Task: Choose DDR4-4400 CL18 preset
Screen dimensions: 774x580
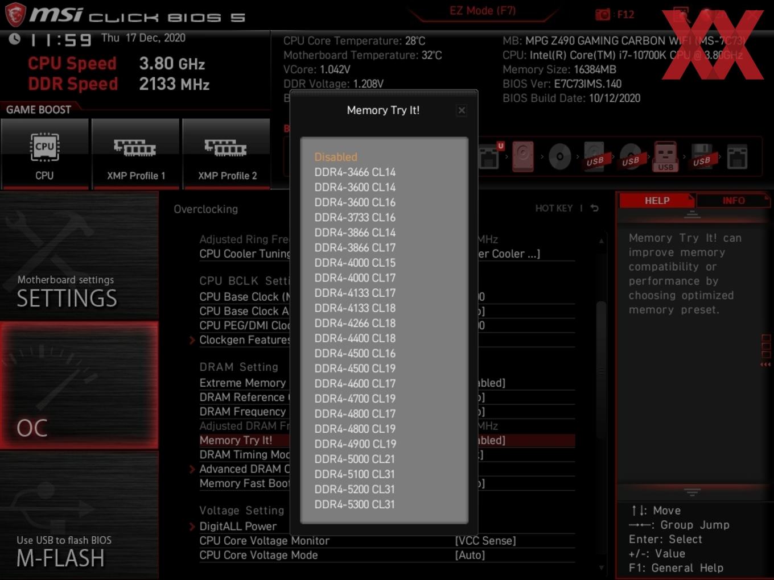Action: click(355, 338)
